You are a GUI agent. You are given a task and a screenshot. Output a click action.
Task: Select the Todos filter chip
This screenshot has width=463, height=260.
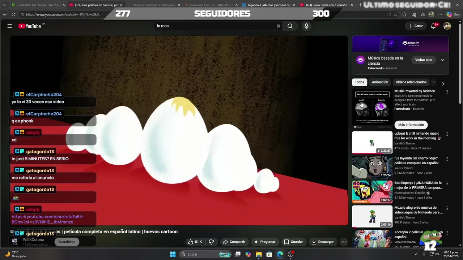pyautogui.click(x=360, y=82)
